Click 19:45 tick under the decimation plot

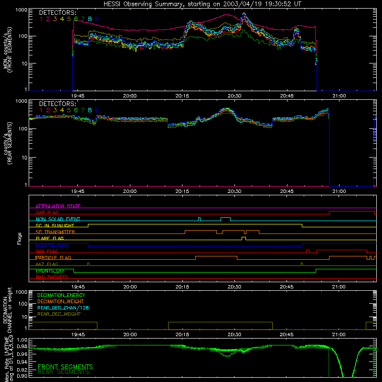(x=78, y=335)
